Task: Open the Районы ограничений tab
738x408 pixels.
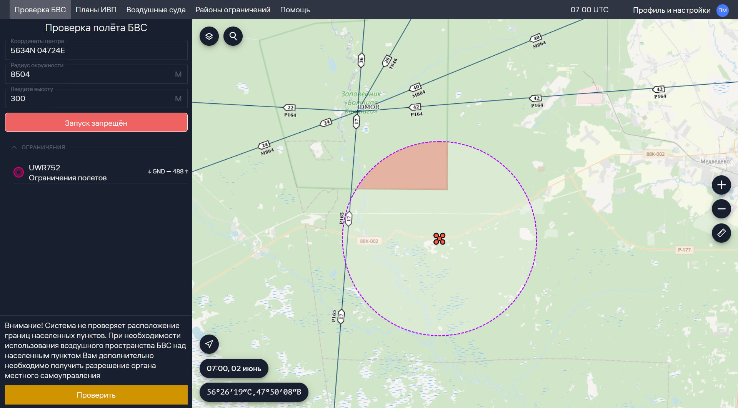Action: point(233,10)
